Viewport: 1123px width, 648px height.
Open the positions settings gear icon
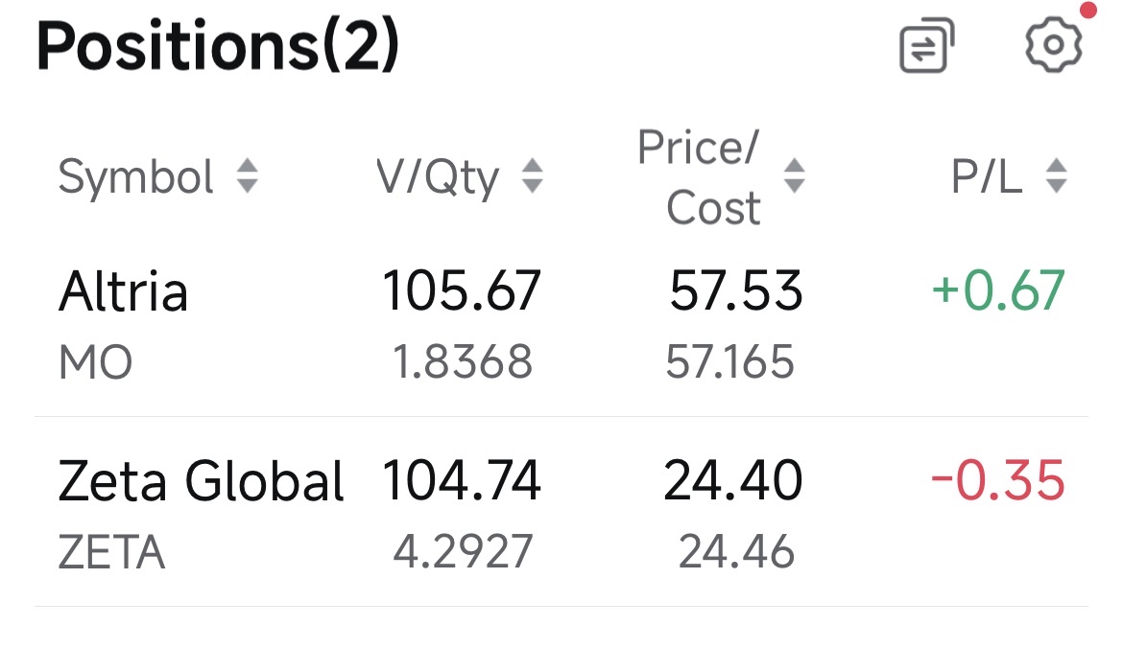click(x=1054, y=44)
